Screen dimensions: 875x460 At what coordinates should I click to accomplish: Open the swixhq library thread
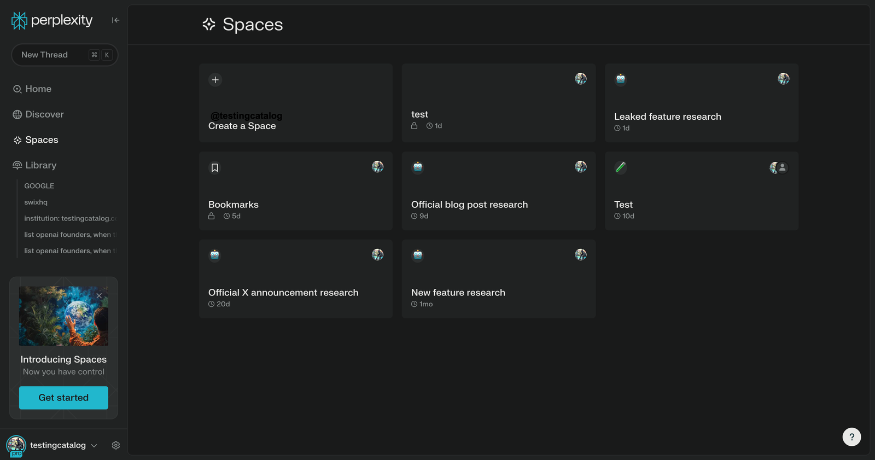pos(36,202)
